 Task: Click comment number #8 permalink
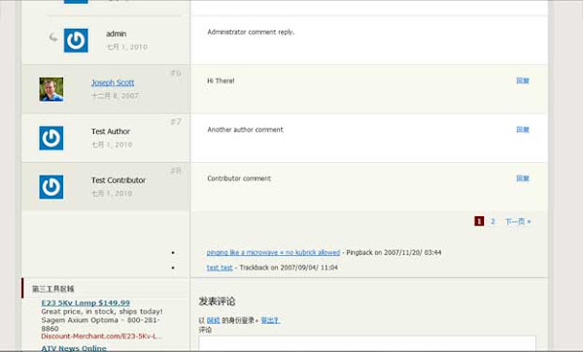pyautogui.click(x=176, y=171)
